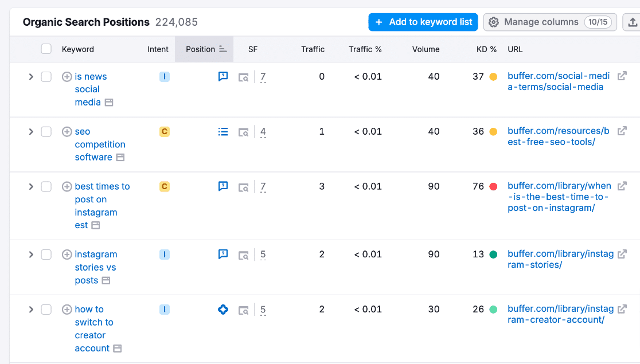
Task: Click the plus icon beside "best times to post on instagram"
Action: [x=67, y=186]
